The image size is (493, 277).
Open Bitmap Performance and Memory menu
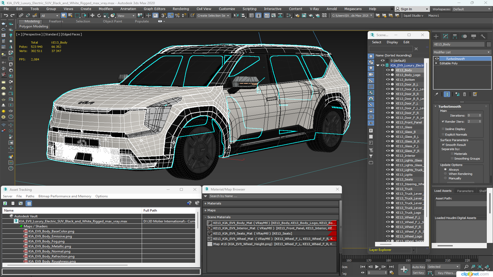coord(65,196)
